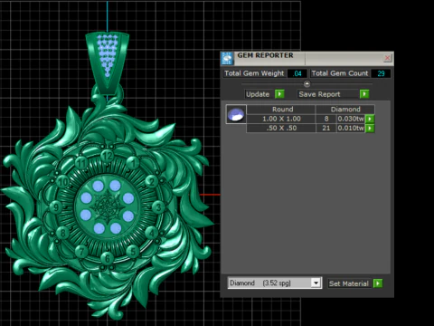Click the 0.030tw weight cell
The height and width of the screenshot is (326, 434).
(351, 119)
